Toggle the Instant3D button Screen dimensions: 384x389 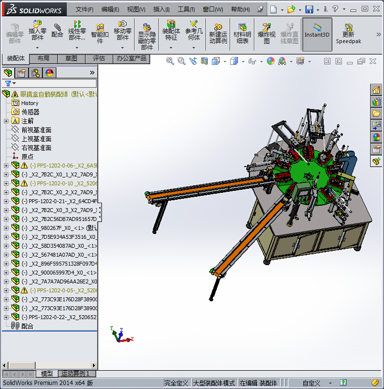317,34
